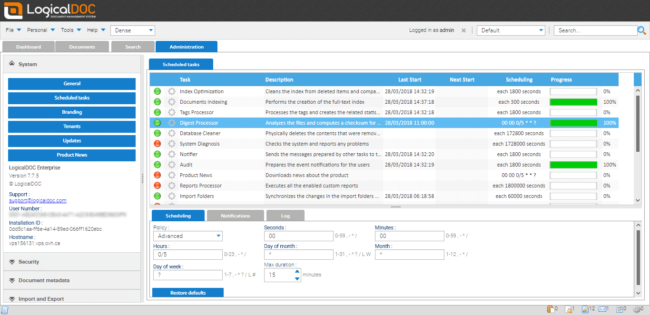Open the Dense density dropdown
650x315 pixels.
[x=133, y=30]
